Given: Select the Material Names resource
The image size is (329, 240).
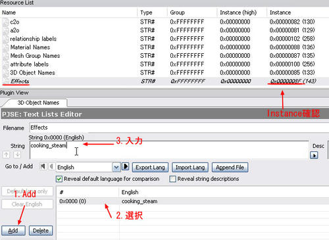Looking at the screenshot, I should 164,47.
